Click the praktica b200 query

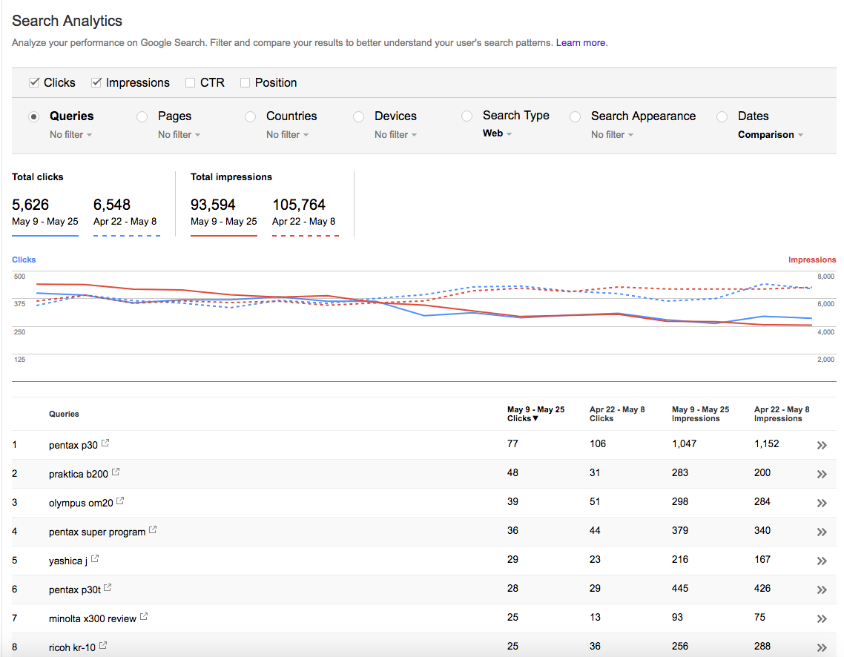click(79, 474)
